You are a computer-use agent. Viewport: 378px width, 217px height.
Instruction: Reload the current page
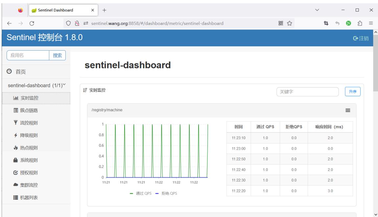pyautogui.click(x=32, y=23)
